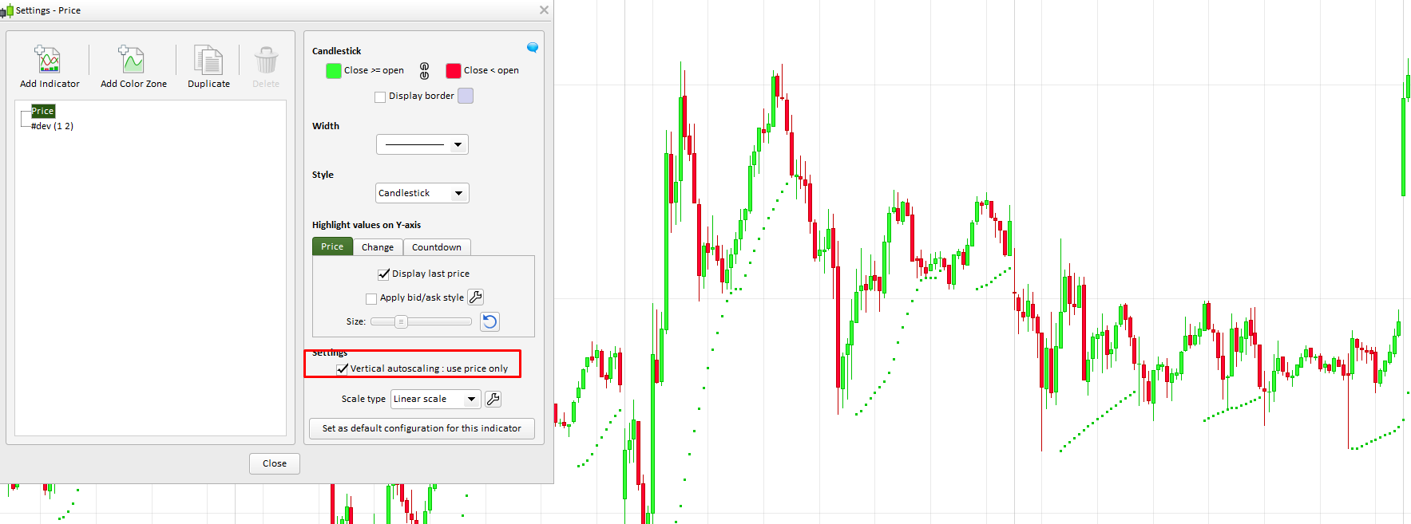Toggle the Display border checkbox
This screenshot has height=524, width=1411.
(380, 97)
